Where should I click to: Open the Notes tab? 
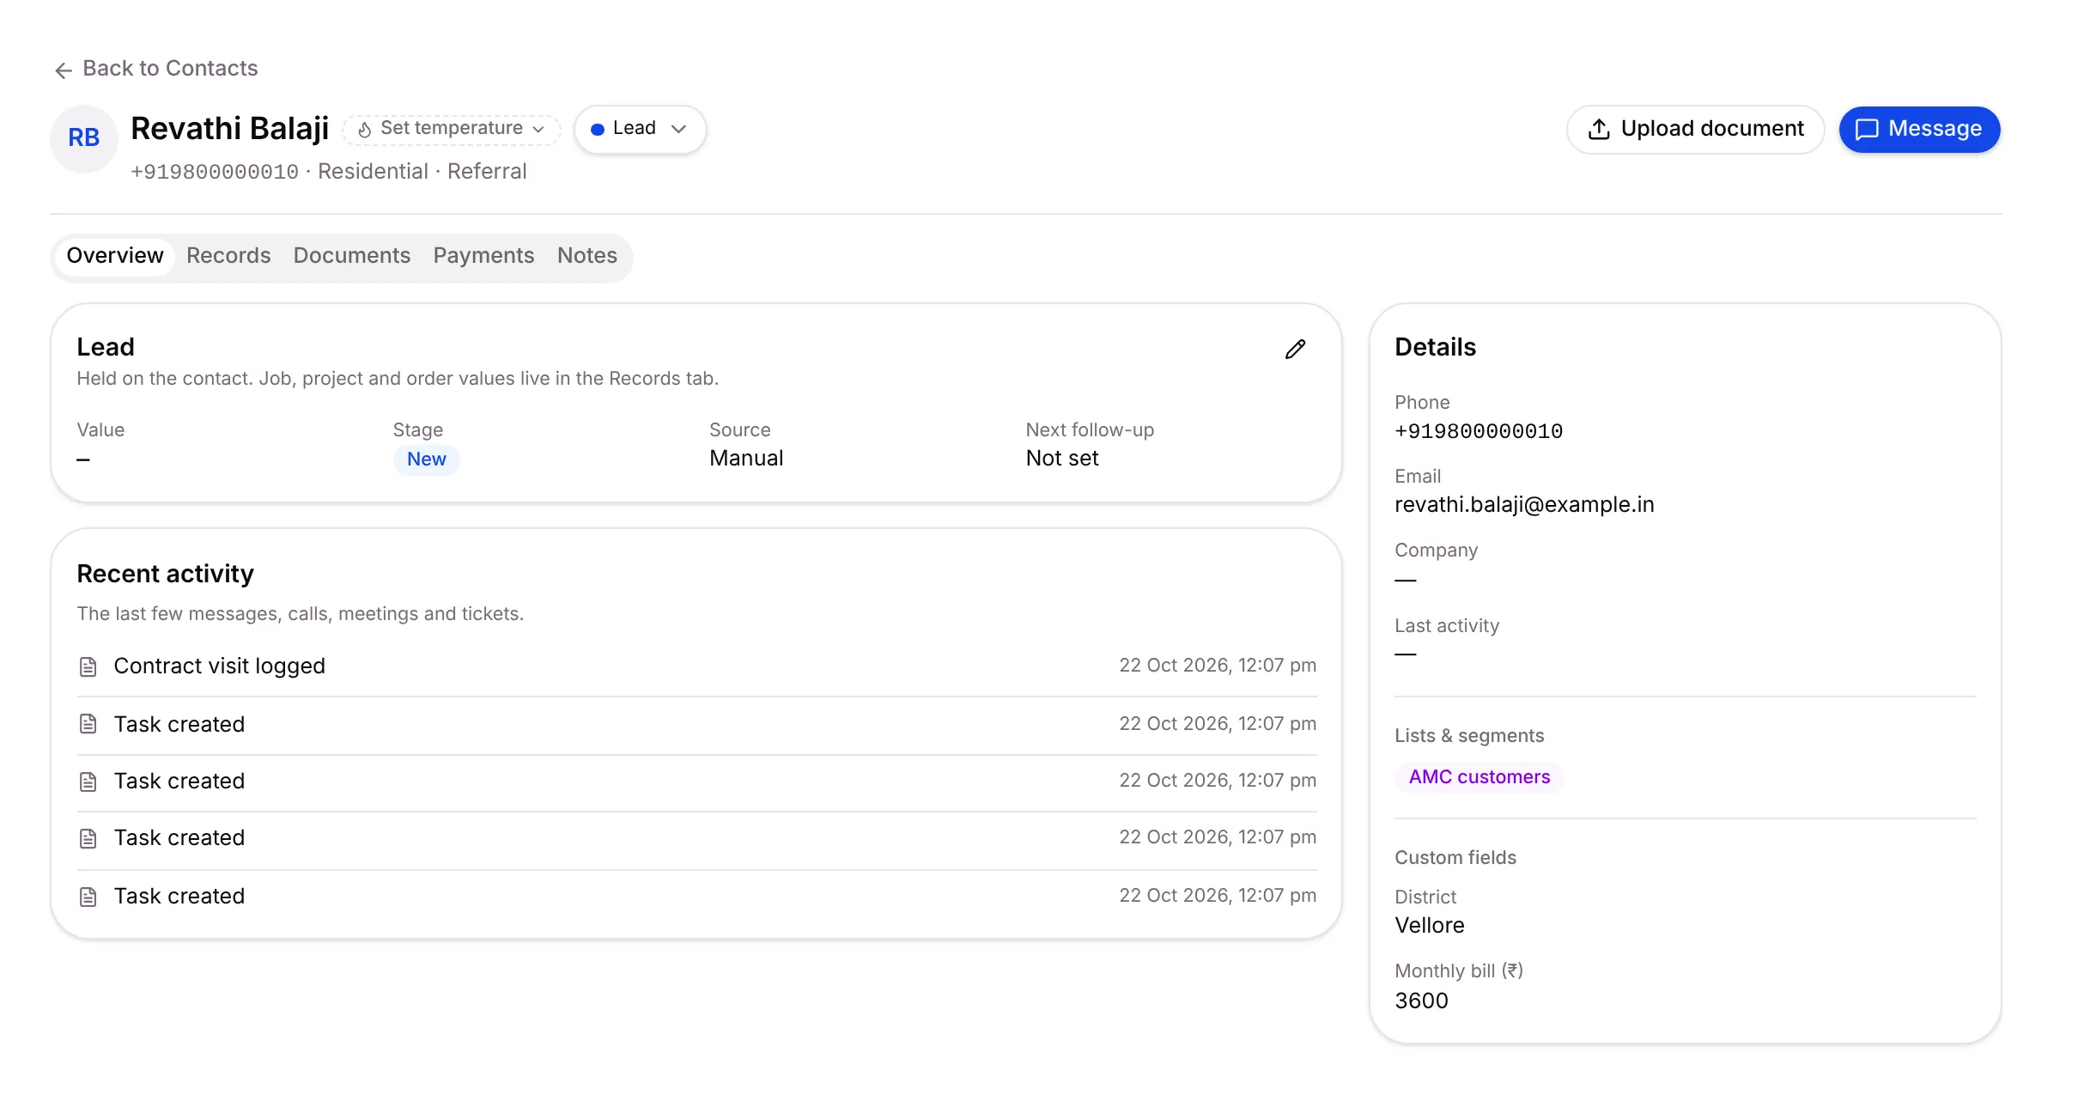587,256
